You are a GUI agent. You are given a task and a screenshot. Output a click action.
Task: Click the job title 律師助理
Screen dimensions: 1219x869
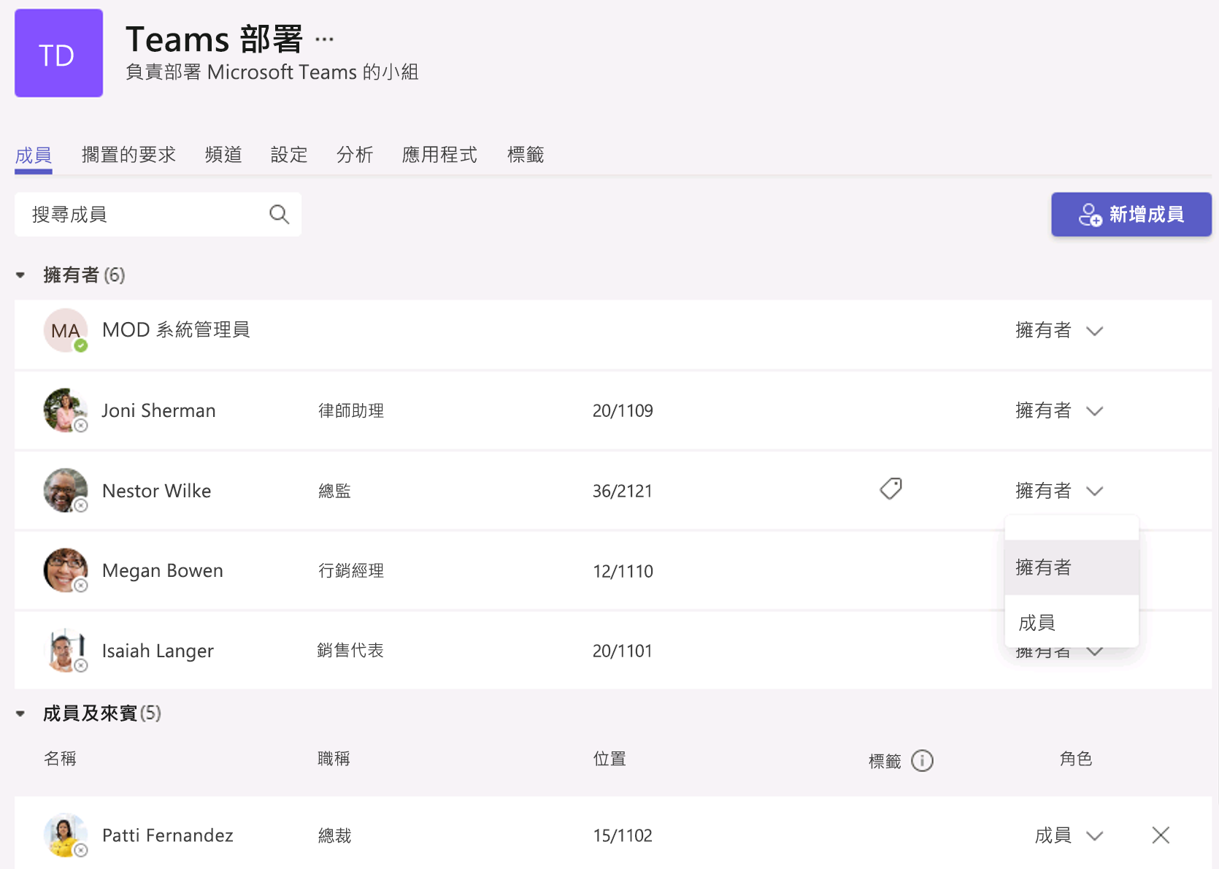tap(351, 410)
